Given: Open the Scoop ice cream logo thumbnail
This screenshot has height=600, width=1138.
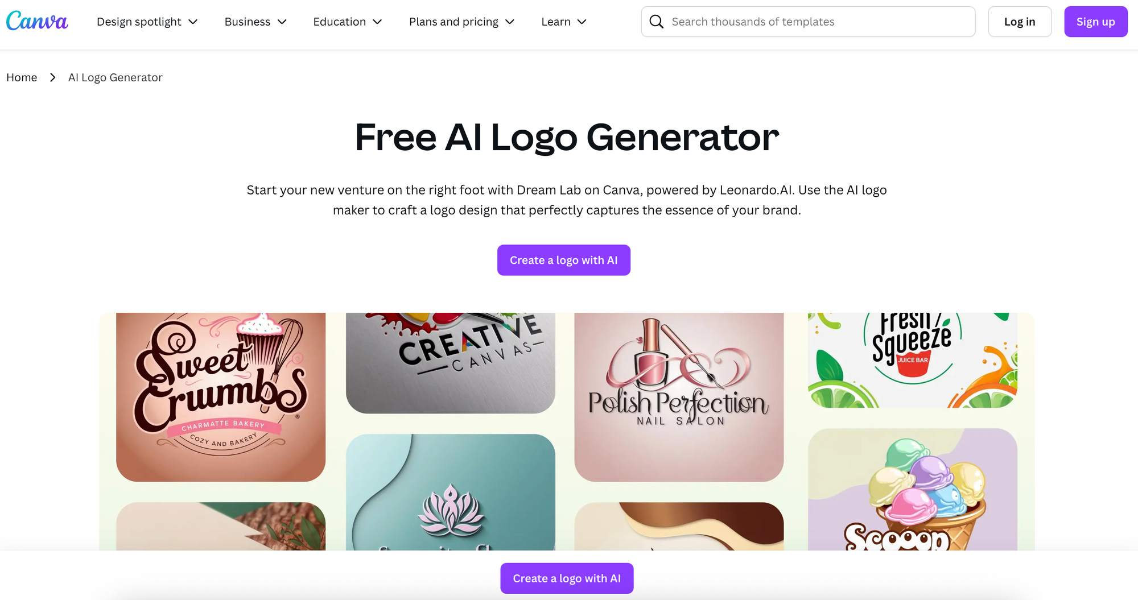Looking at the screenshot, I should point(913,489).
